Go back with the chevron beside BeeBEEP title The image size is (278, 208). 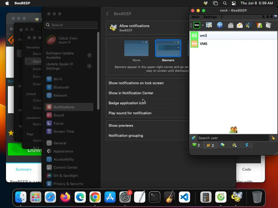tap(108, 14)
